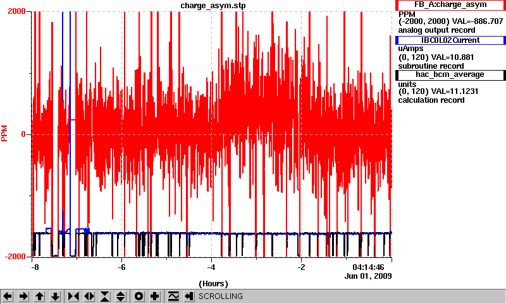The height and width of the screenshot is (304, 506).
Task: Click the '(-2000, 2000) VAL=-886.707' legend readout
Action: [451, 21]
